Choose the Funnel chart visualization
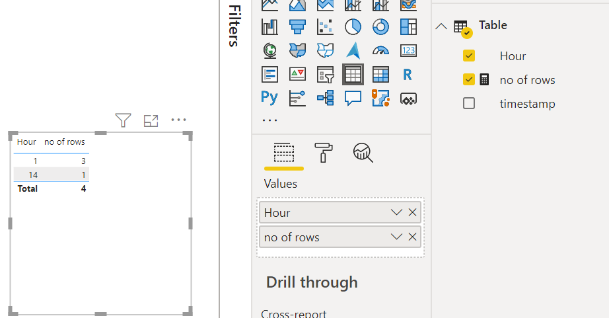Image resolution: width=609 pixels, height=318 pixels. coord(297,27)
